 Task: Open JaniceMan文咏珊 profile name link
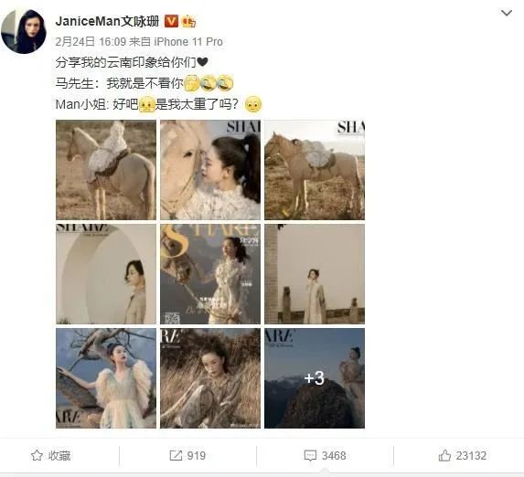(107, 21)
